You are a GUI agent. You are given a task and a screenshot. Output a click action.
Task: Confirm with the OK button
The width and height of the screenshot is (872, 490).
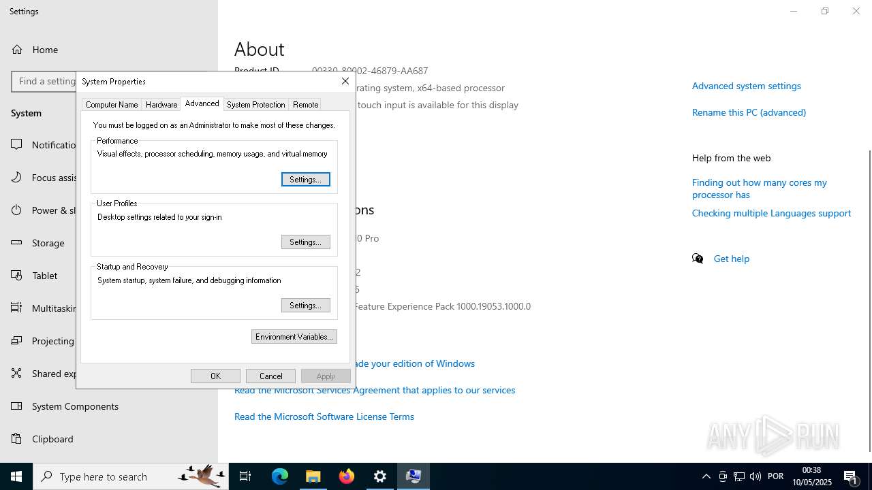(215, 376)
